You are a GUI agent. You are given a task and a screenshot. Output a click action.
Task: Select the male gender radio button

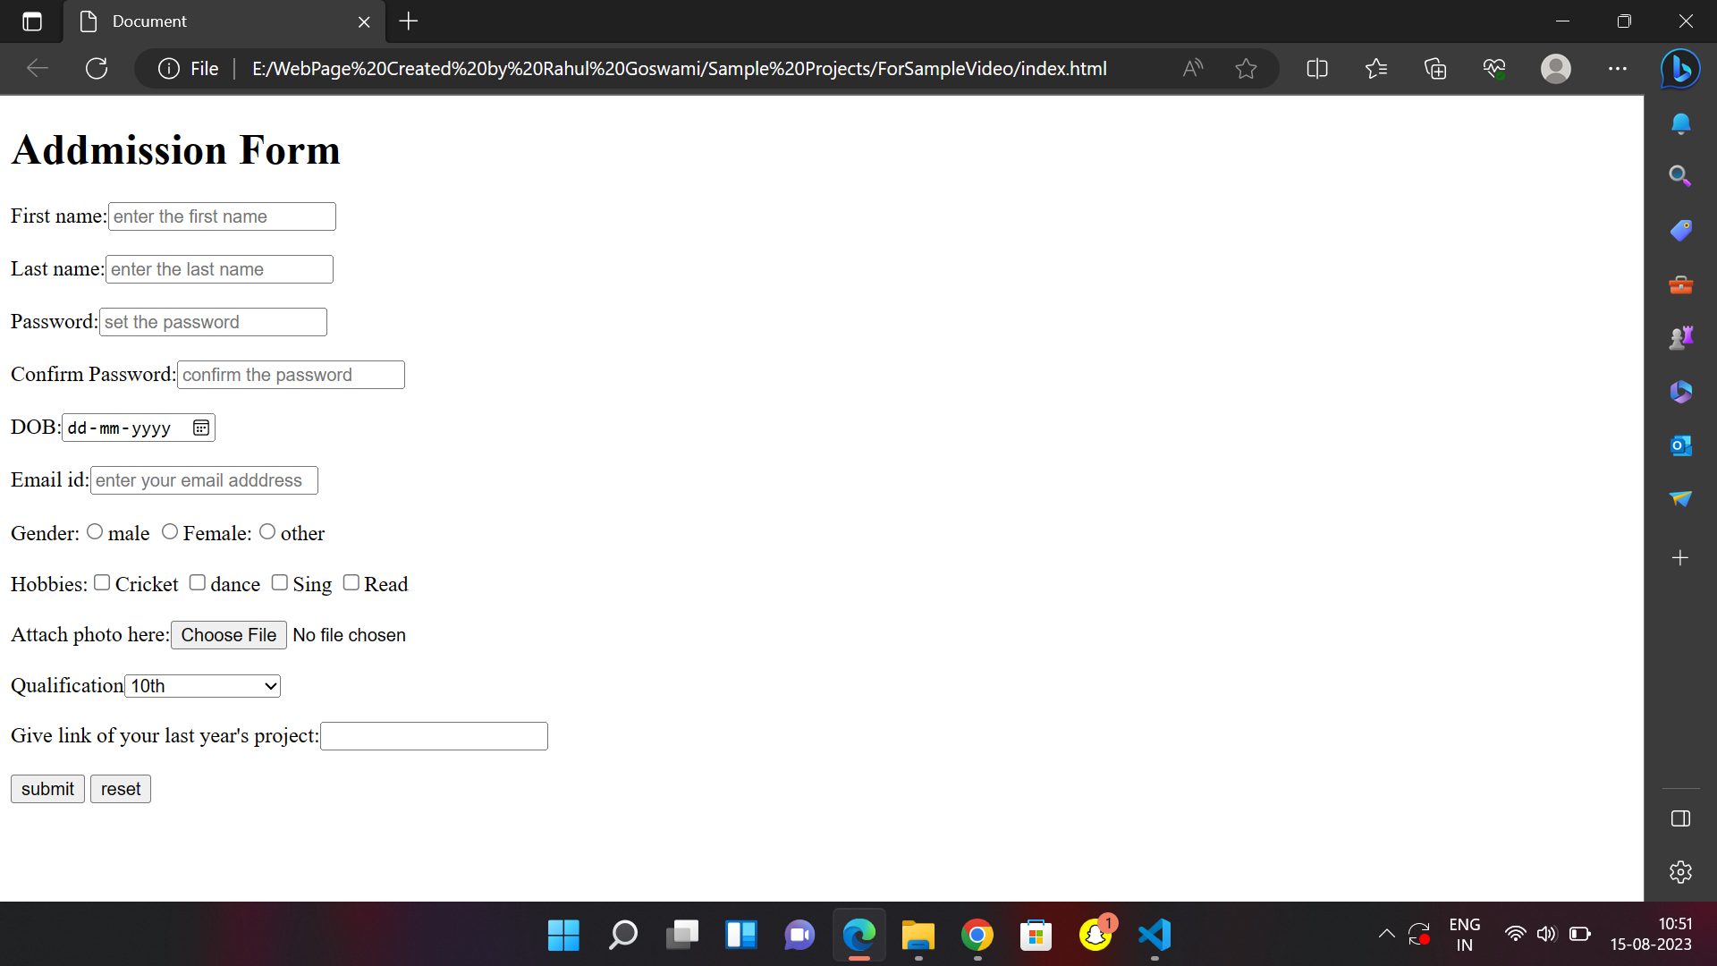94,532
